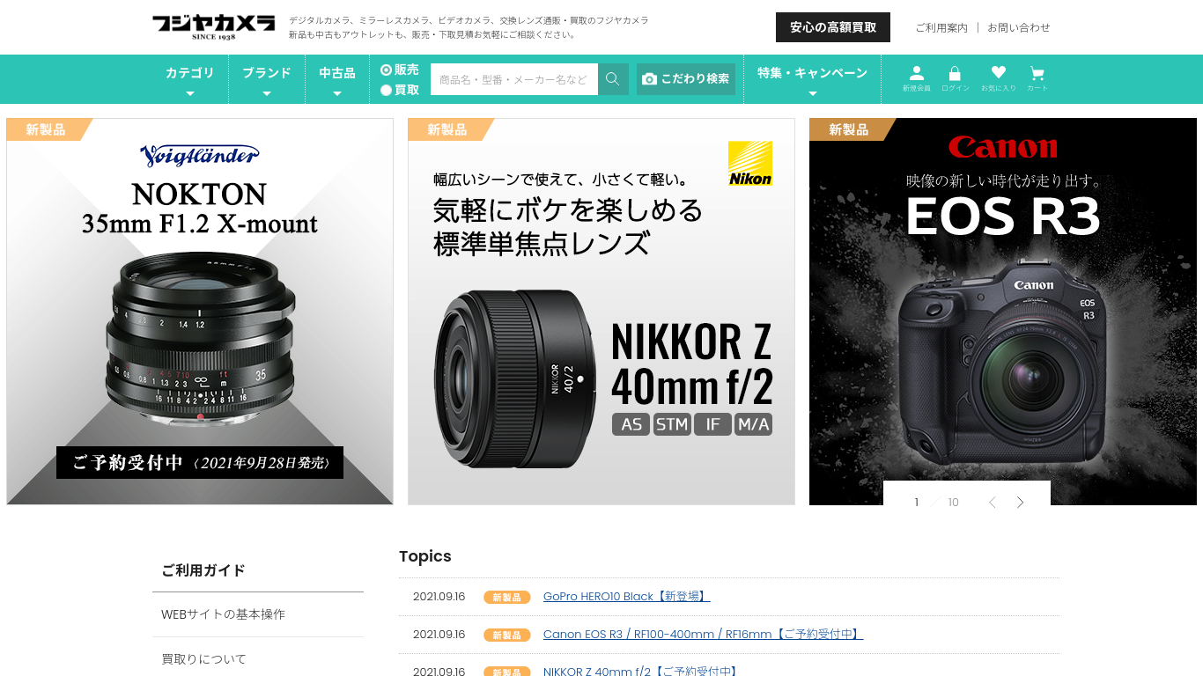
Task: Open the カート shopping cart icon
Action: click(1037, 78)
